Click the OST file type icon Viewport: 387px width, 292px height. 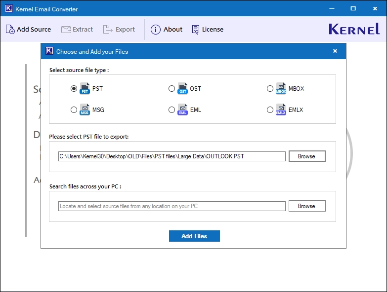(x=183, y=88)
